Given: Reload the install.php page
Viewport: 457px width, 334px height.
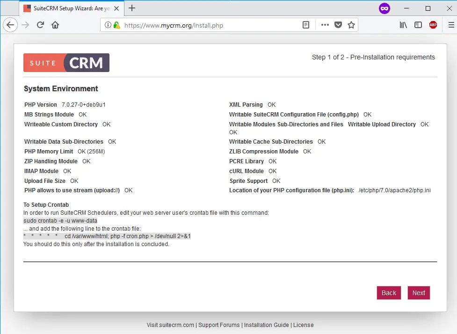Looking at the screenshot, I should 40,25.
